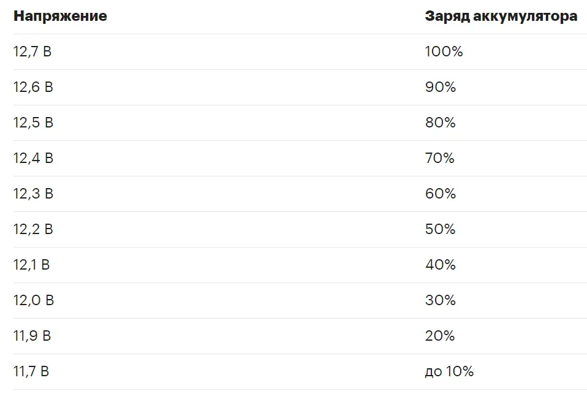
Task: Click the Напряжение column header
Action: coord(60,16)
